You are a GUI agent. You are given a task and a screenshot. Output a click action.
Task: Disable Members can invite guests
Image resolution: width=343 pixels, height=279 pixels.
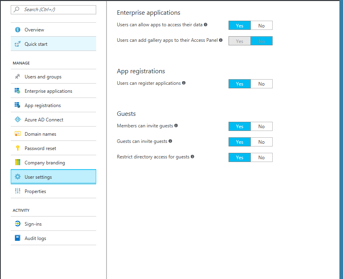click(x=262, y=126)
